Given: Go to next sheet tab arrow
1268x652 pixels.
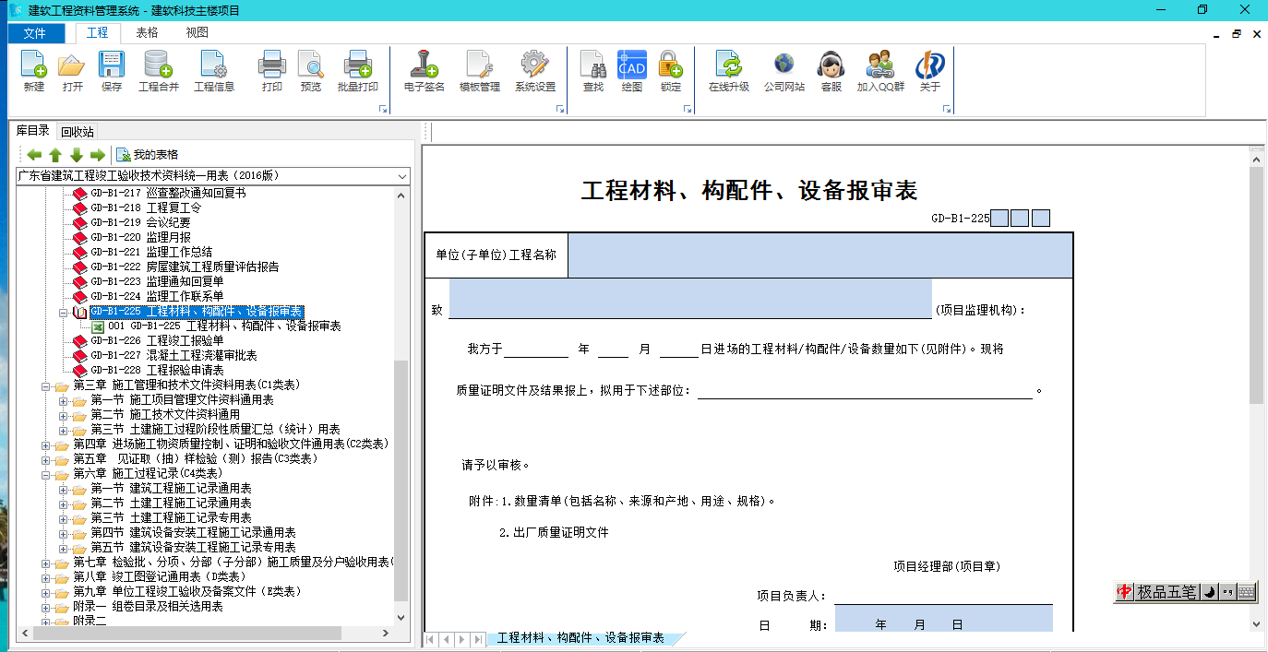Looking at the screenshot, I should [x=461, y=639].
